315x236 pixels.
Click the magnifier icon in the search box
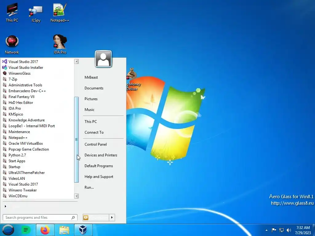click(73, 218)
